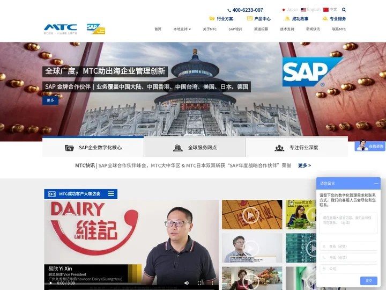Play the yellow storage video thumbnail

[301, 214]
